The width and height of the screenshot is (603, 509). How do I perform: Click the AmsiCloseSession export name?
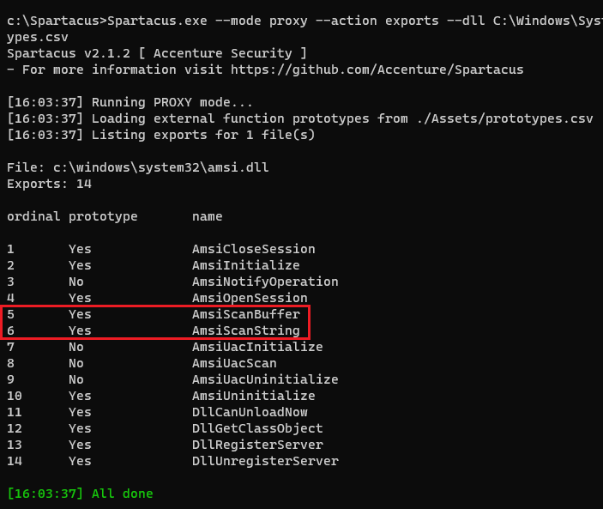254,249
